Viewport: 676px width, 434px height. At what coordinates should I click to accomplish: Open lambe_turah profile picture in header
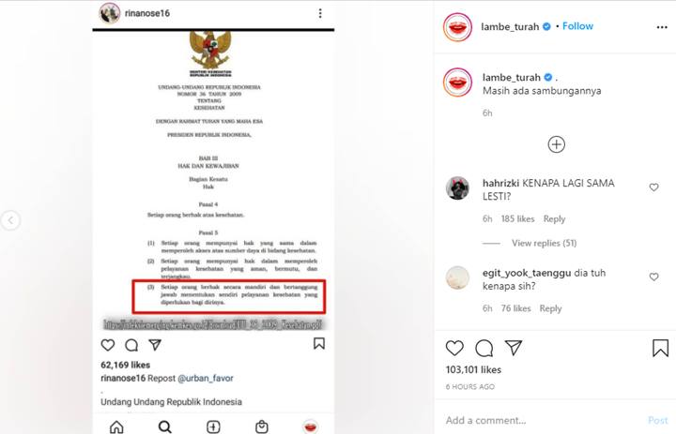click(457, 27)
